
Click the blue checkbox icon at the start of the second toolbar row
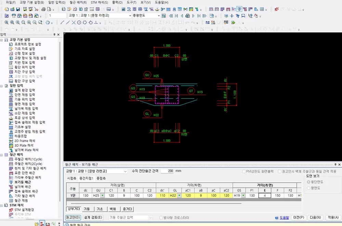click(6, 16)
